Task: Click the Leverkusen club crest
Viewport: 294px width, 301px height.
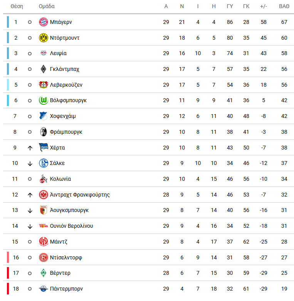Action: click(x=44, y=85)
